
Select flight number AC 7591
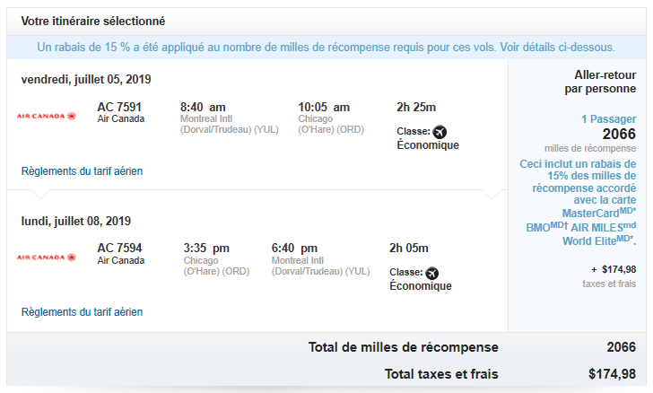pyautogui.click(x=119, y=106)
